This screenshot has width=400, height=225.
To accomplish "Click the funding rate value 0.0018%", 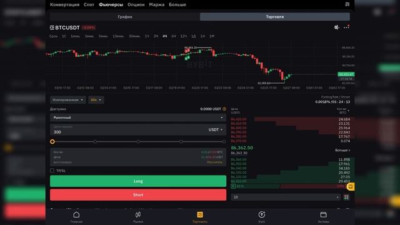I will (322, 102).
